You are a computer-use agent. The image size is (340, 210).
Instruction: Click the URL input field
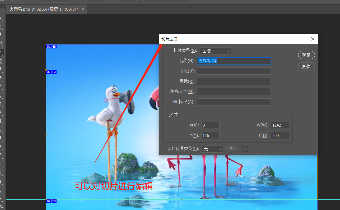point(234,71)
